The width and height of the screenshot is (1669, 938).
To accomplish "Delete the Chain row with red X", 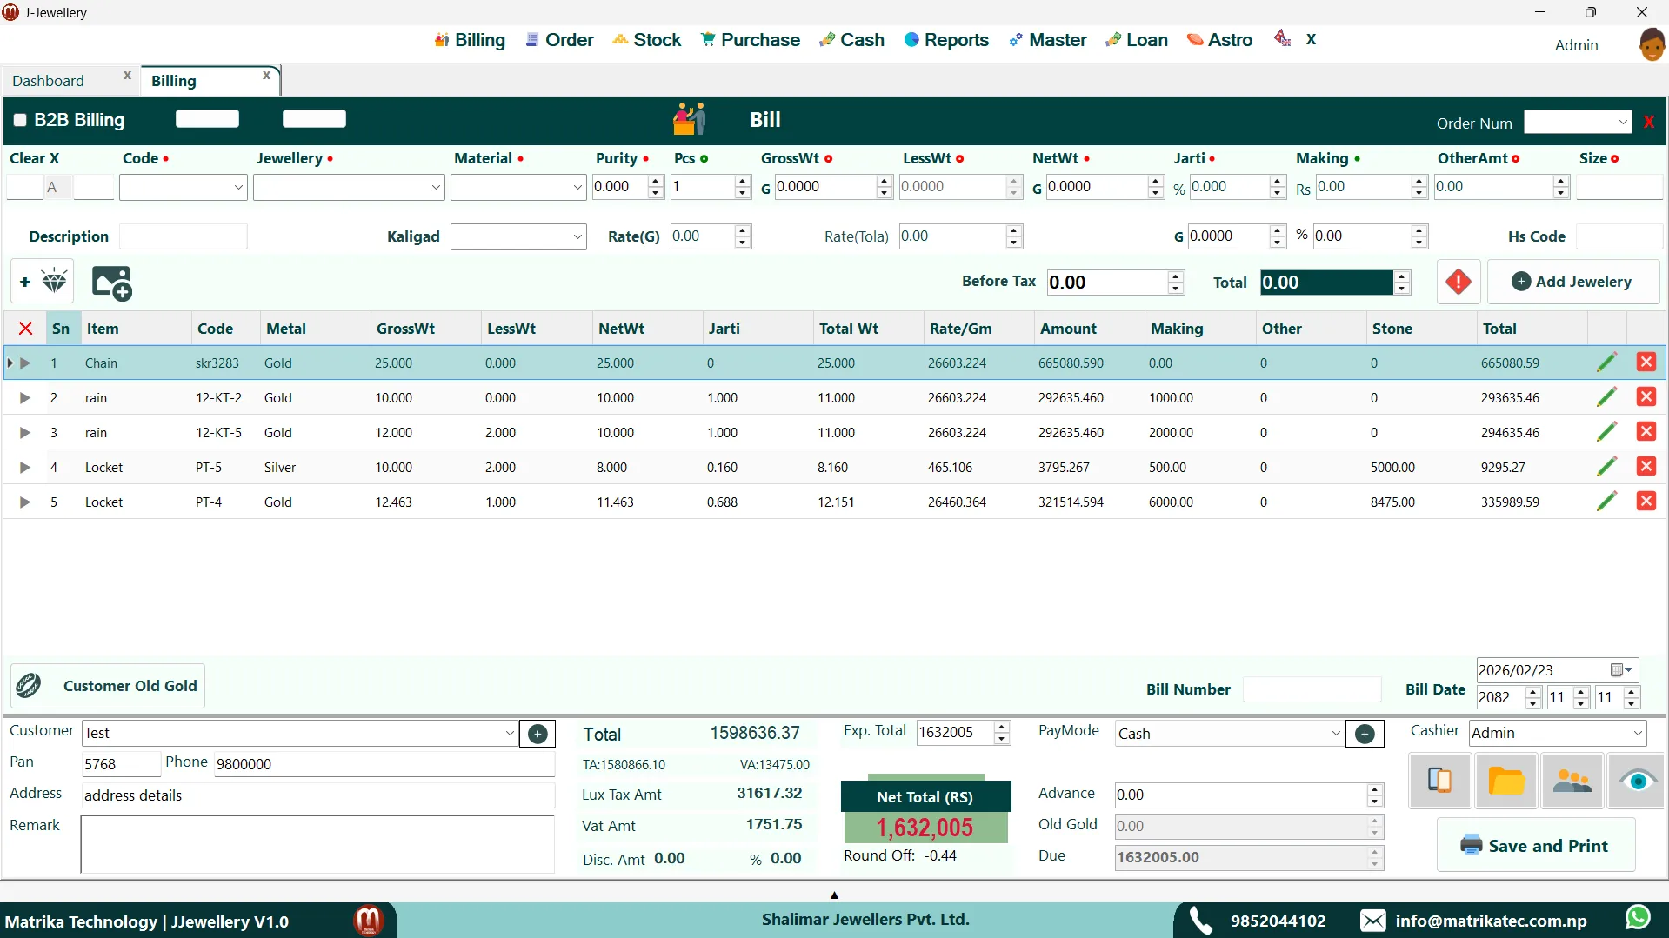I will [1646, 363].
